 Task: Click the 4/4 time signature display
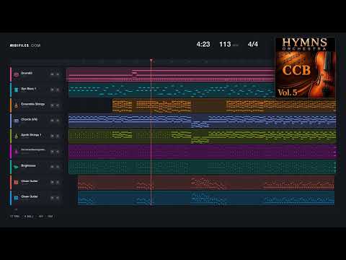(253, 44)
